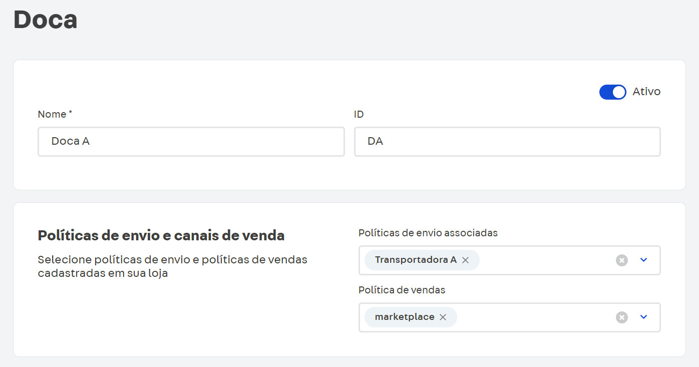Click the Doca page title
The width and height of the screenshot is (699, 367).
tap(45, 19)
